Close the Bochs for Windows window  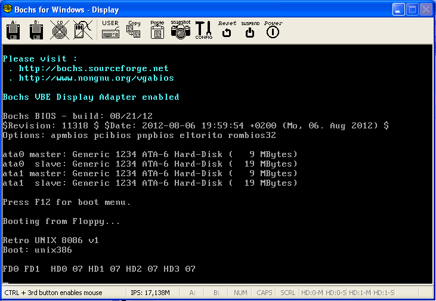coord(426,10)
